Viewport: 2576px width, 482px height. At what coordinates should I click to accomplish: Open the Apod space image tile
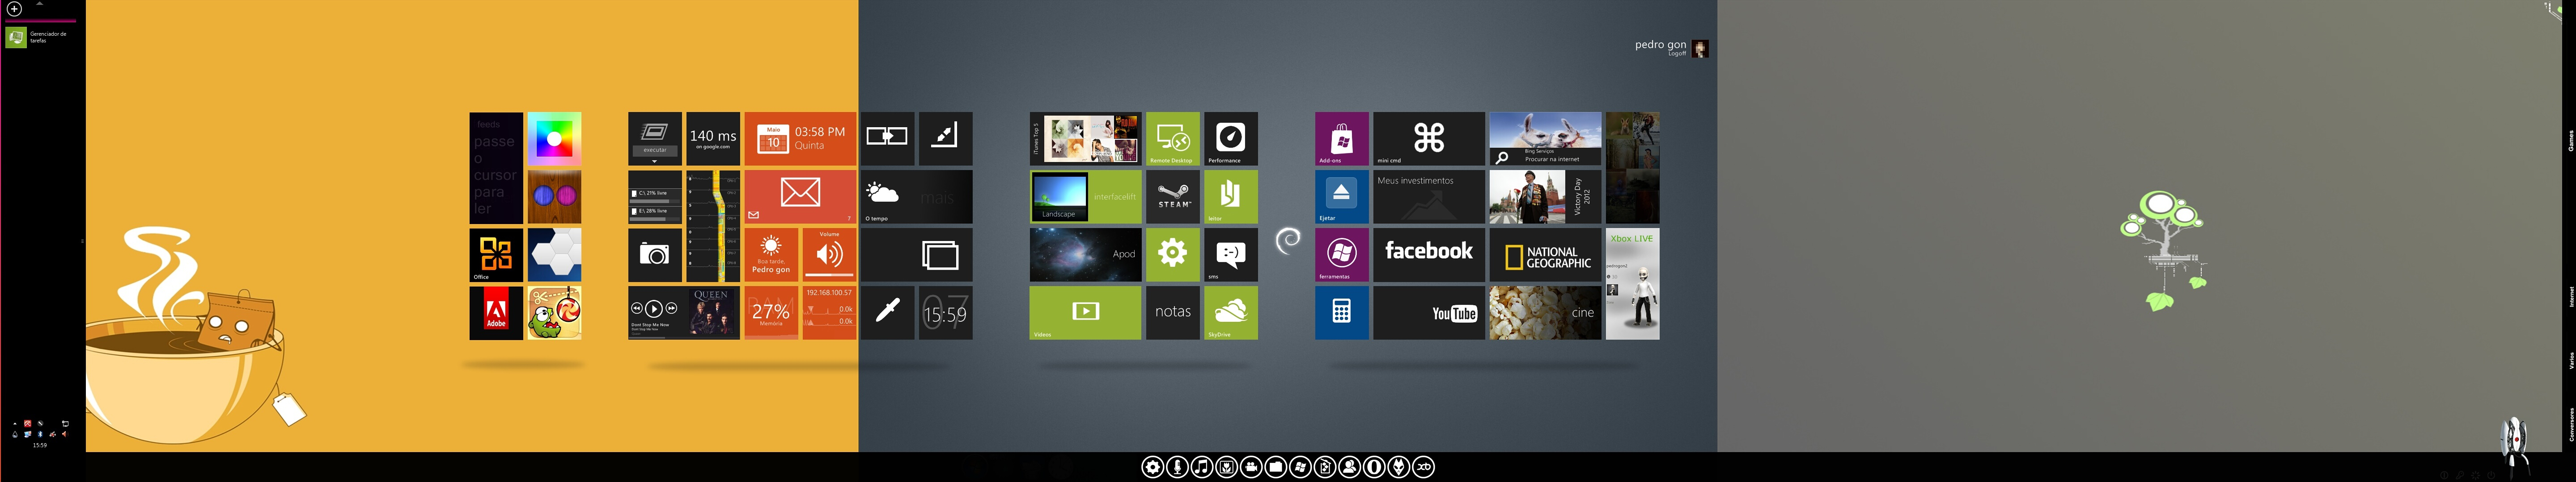click(x=1085, y=254)
